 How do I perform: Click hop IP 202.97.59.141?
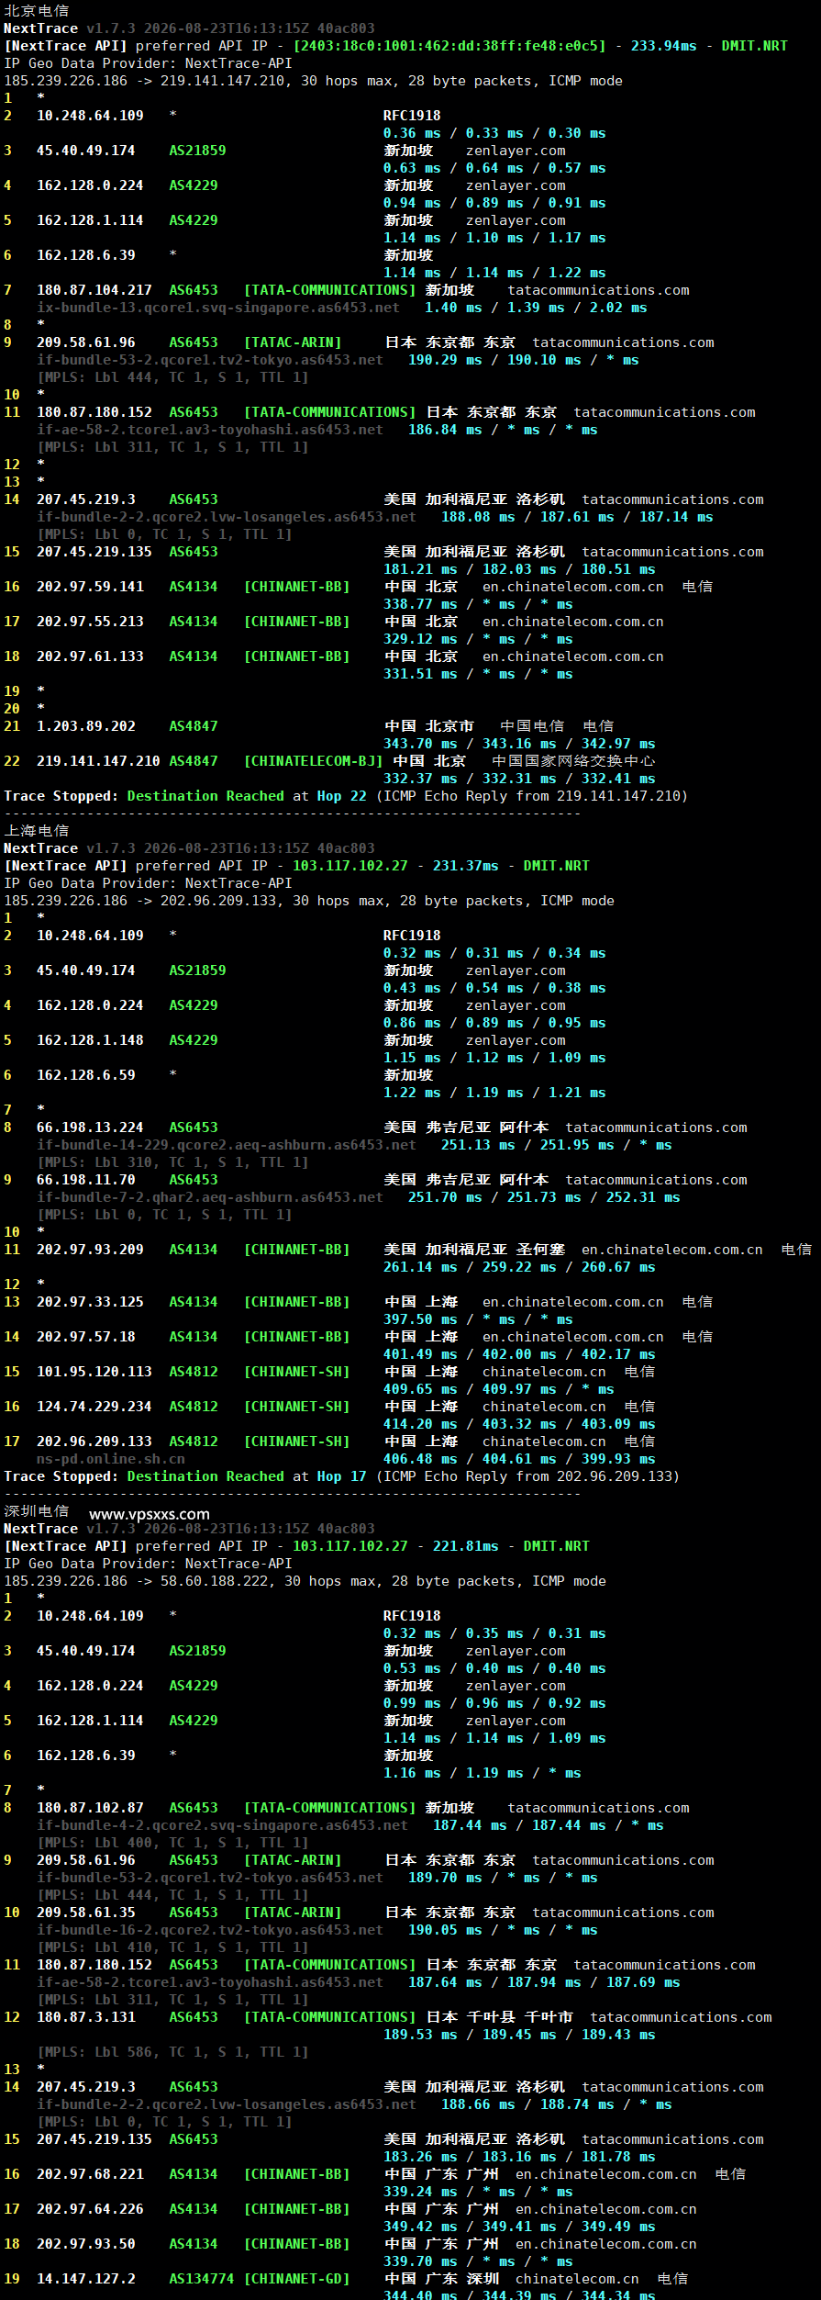click(x=90, y=587)
